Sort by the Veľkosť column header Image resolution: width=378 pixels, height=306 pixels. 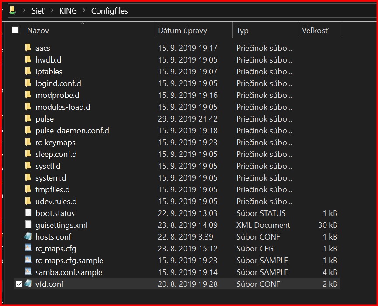tap(315, 31)
